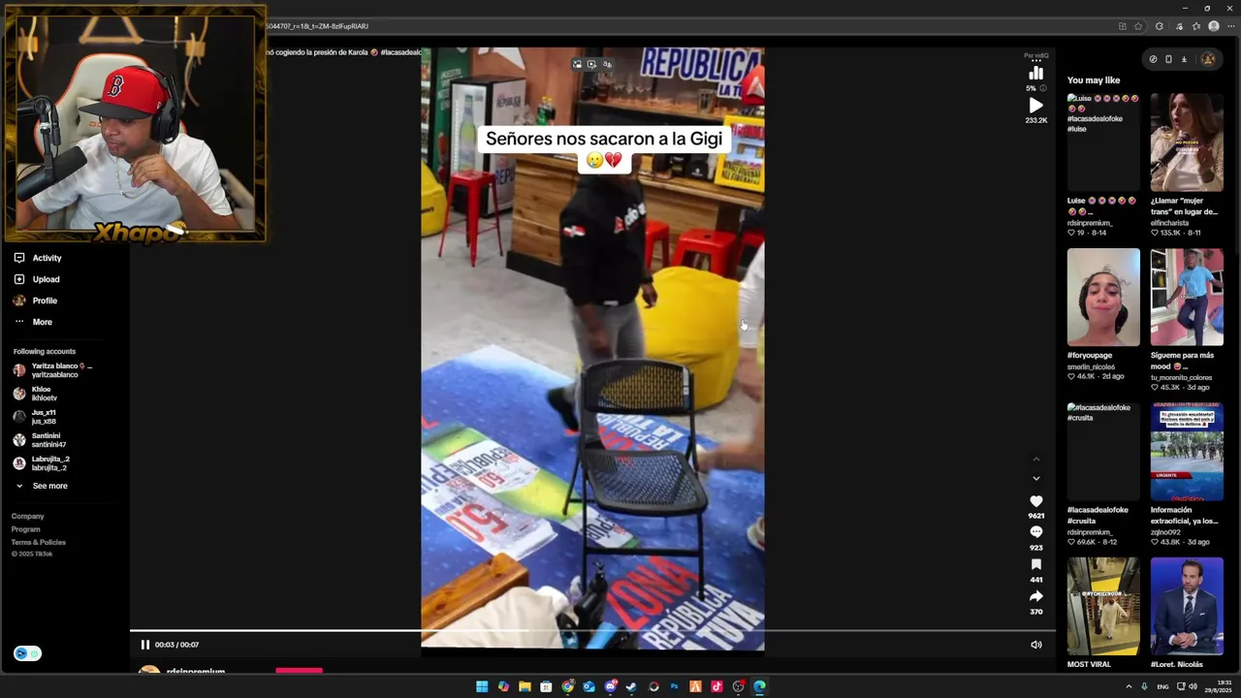The image size is (1241, 698).
Task: Click the vidIQ play views icon
Action: coord(1035,106)
